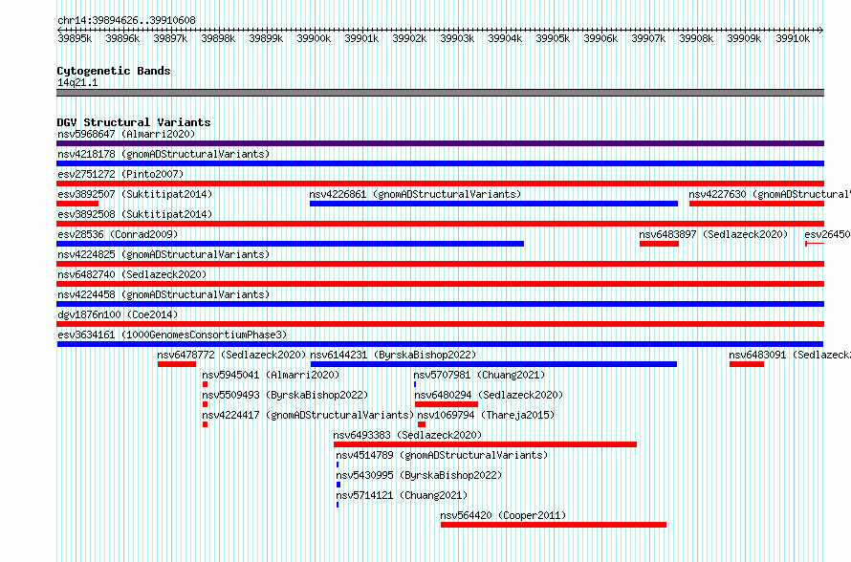Click the esv2751272 (Pinto2007) label
The width and height of the screenshot is (851, 562).
pyautogui.click(x=120, y=174)
